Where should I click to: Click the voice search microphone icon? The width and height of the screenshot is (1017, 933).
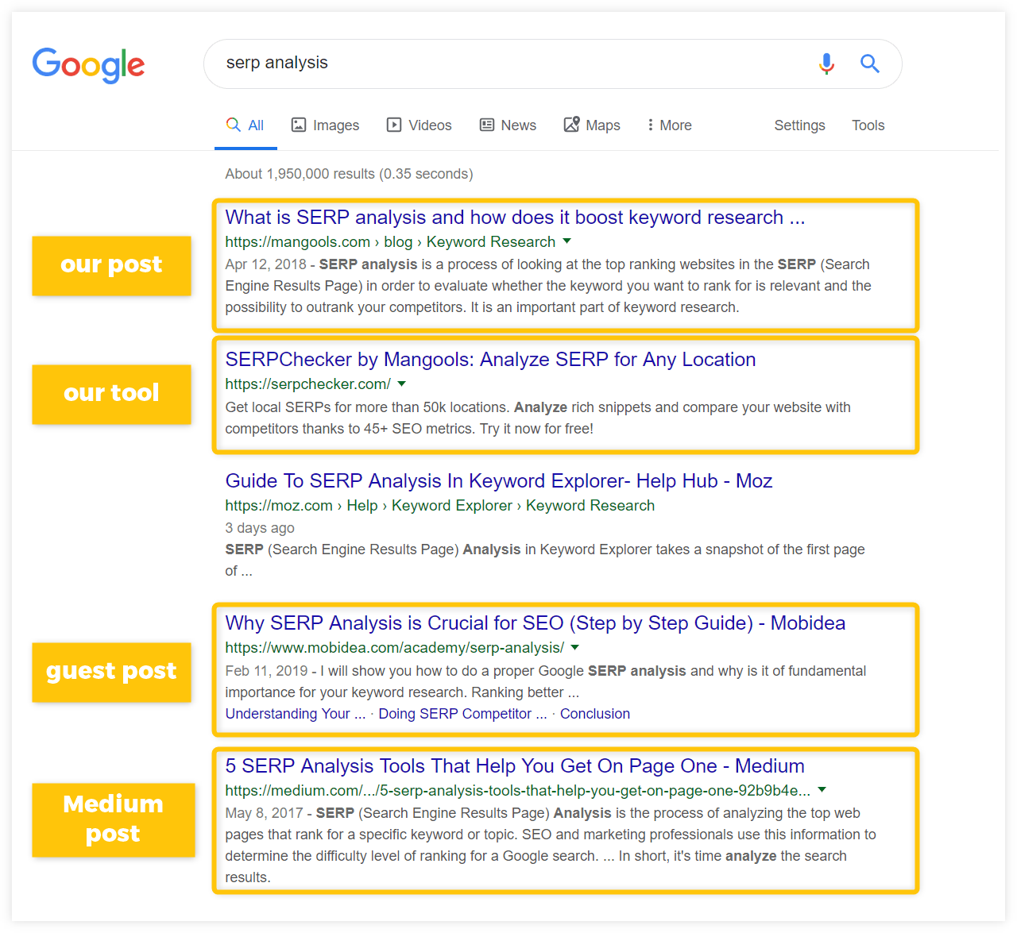coord(826,64)
